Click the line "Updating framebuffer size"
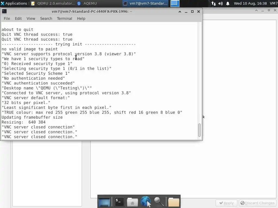The height and width of the screenshot is (208, 278). pyautogui.click(x=32, y=117)
